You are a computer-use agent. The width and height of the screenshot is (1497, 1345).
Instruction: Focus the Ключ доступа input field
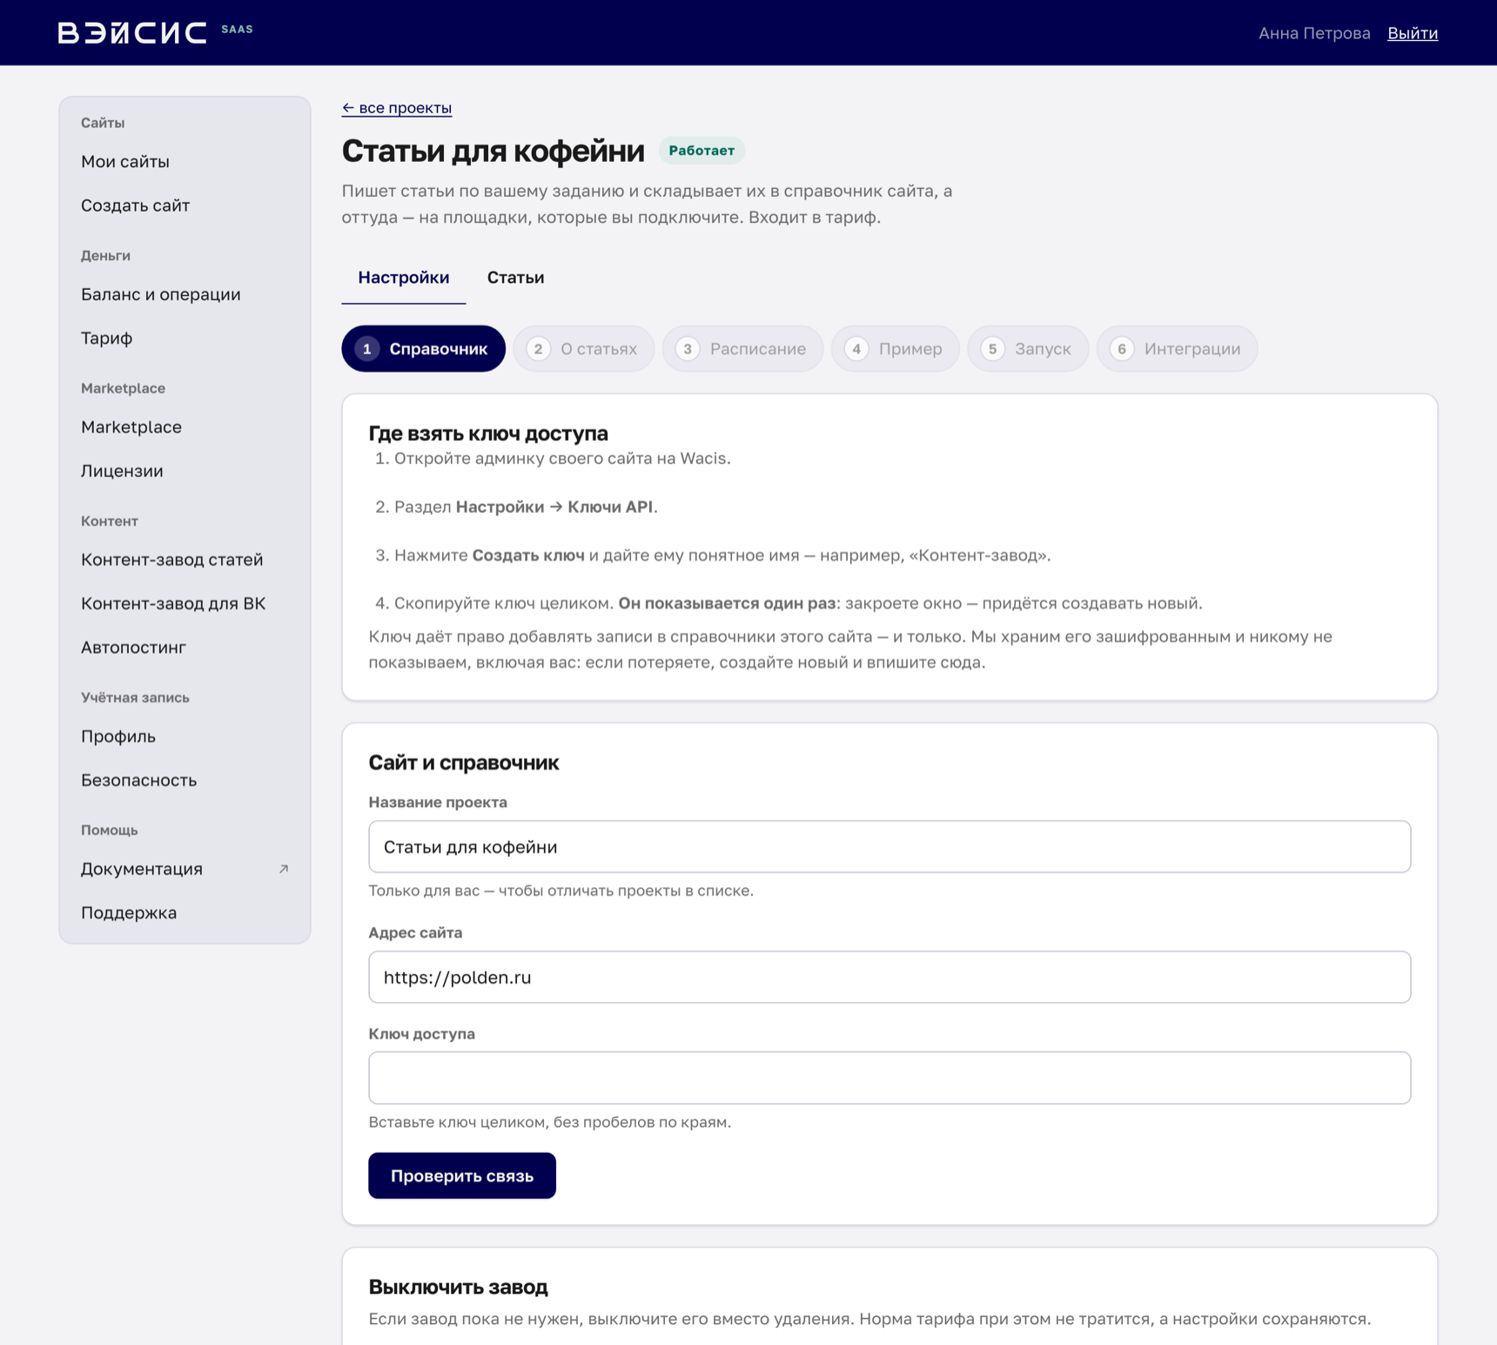[x=889, y=1078]
